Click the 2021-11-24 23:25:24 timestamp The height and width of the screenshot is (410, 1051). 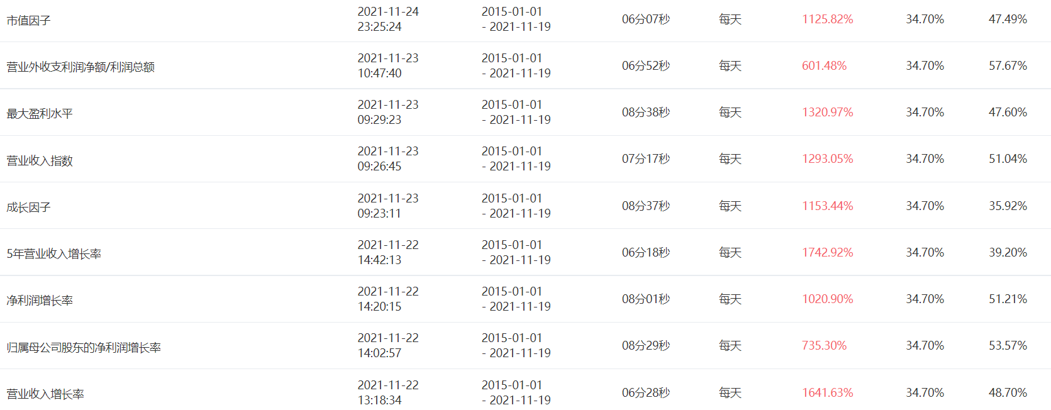pyautogui.click(x=387, y=19)
